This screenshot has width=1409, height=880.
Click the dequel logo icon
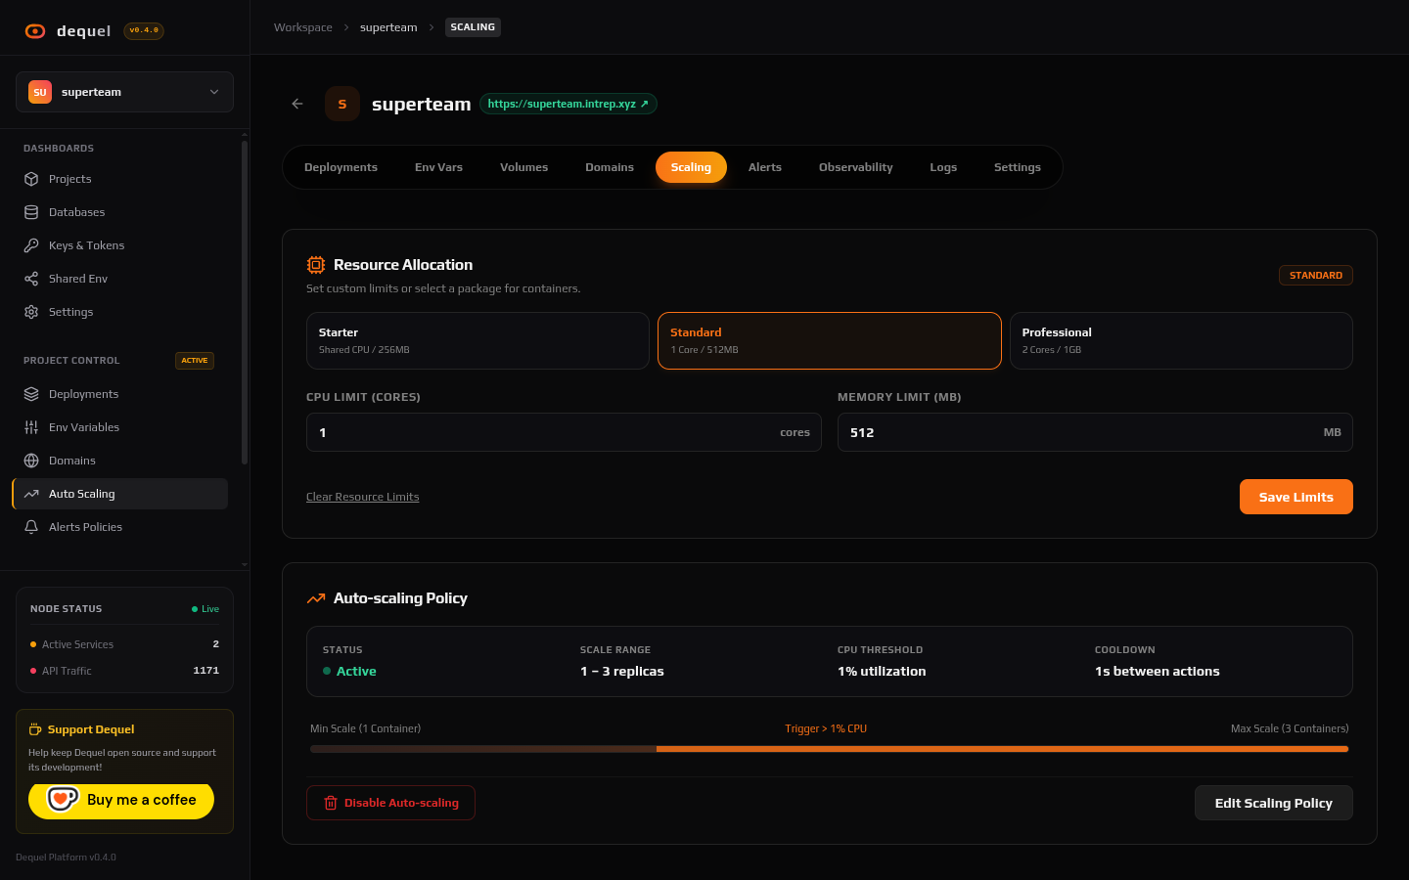click(35, 31)
